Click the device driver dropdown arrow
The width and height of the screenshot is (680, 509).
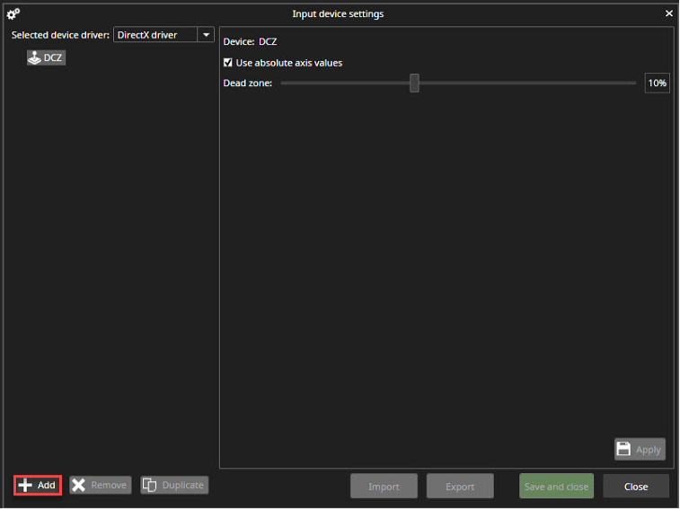click(206, 35)
